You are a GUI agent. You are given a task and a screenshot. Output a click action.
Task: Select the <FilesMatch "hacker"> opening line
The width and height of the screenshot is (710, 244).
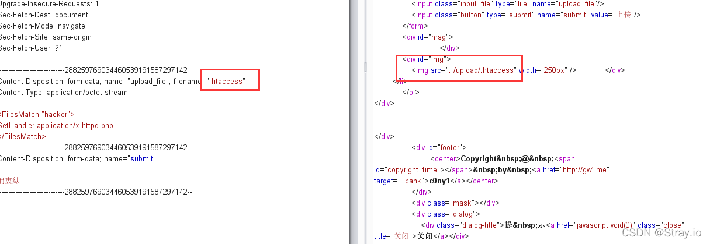click(37, 115)
